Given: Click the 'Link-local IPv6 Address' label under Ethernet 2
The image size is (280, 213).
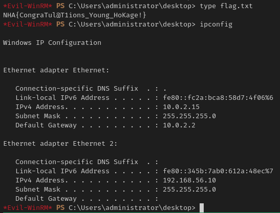Looking at the screenshot, I should 62,171.
